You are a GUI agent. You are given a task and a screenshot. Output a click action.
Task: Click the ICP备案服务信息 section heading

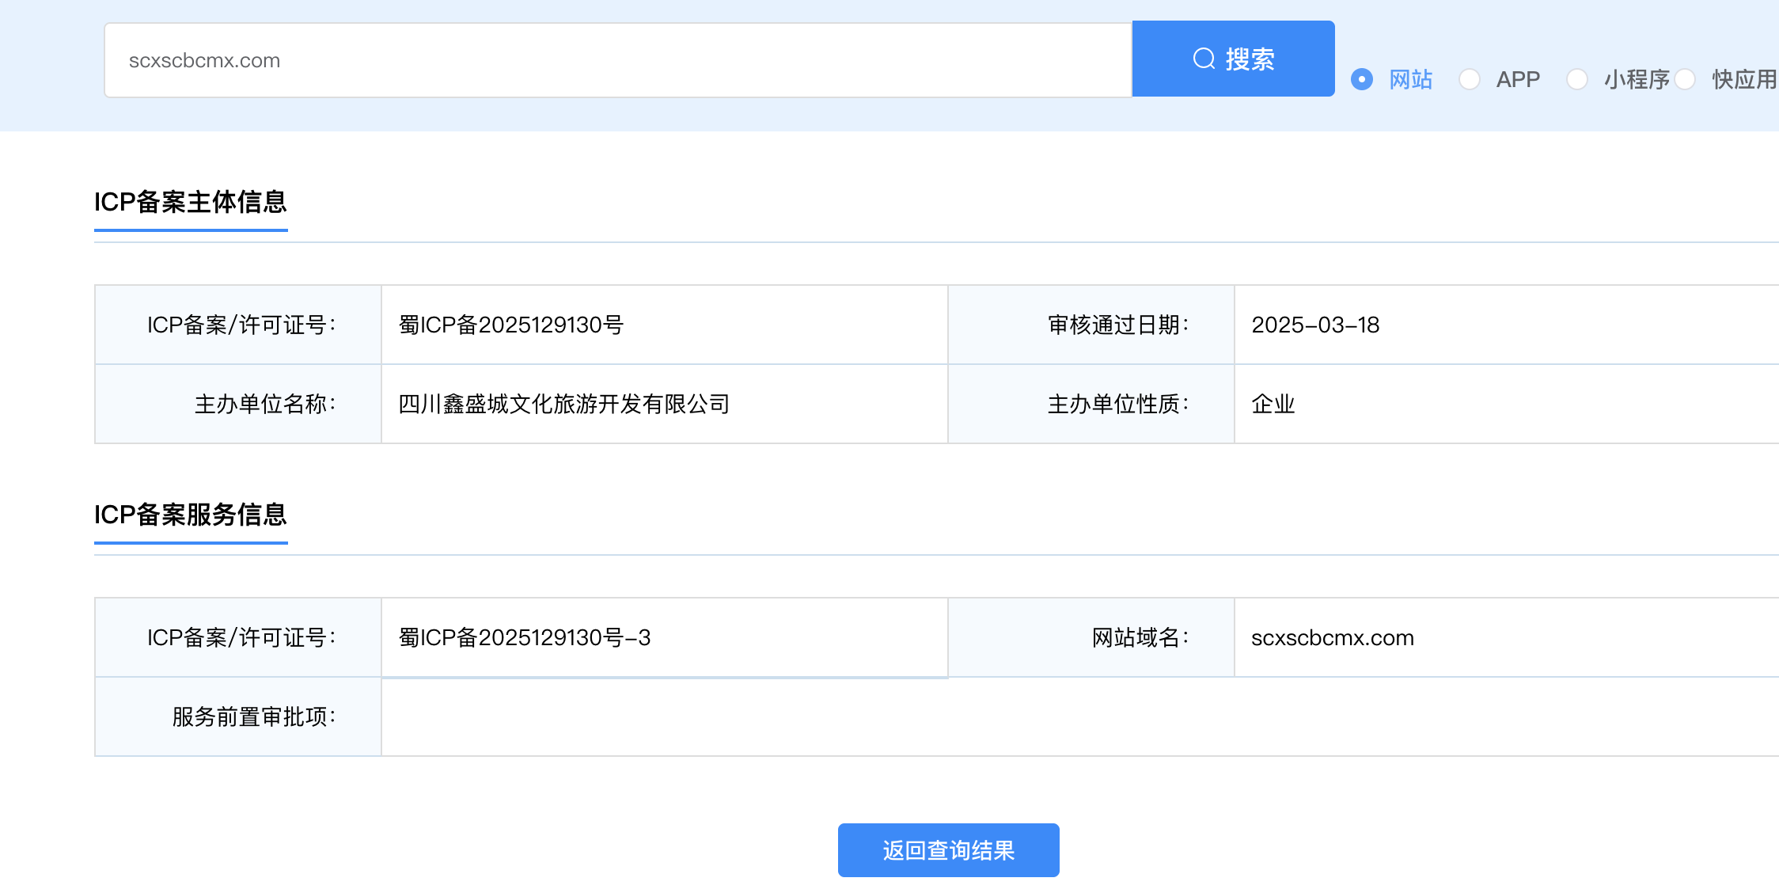(191, 515)
